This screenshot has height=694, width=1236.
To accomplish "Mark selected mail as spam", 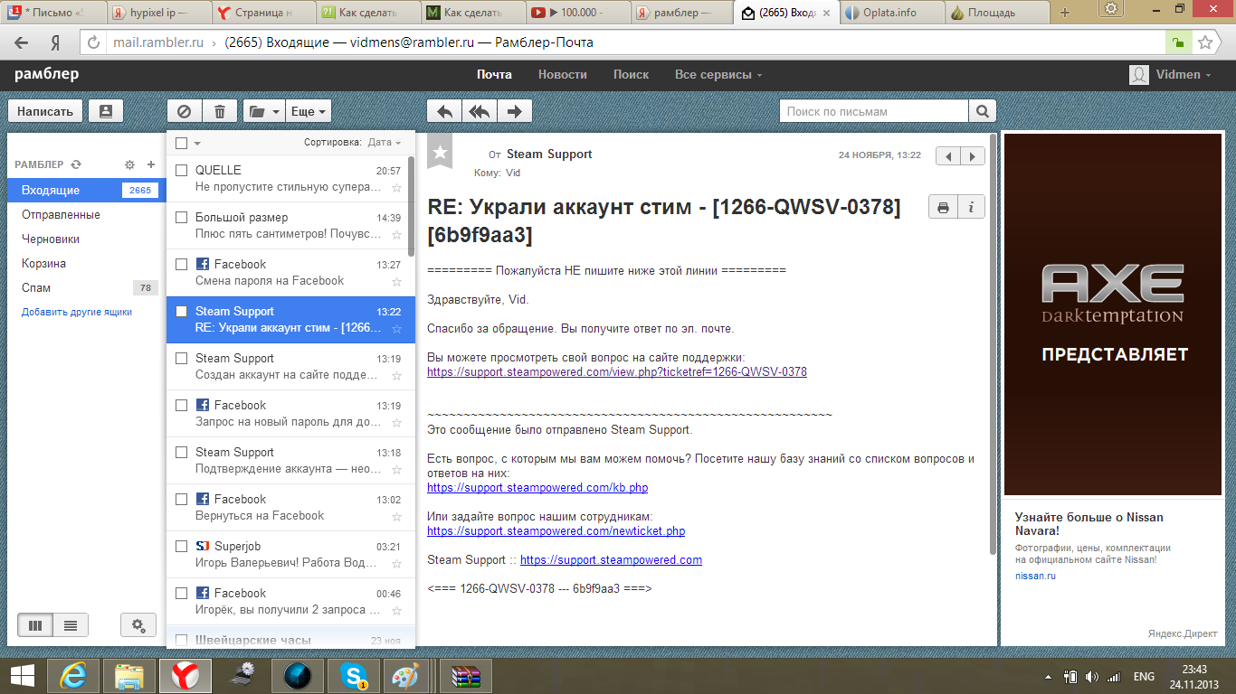I will (185, 111).
